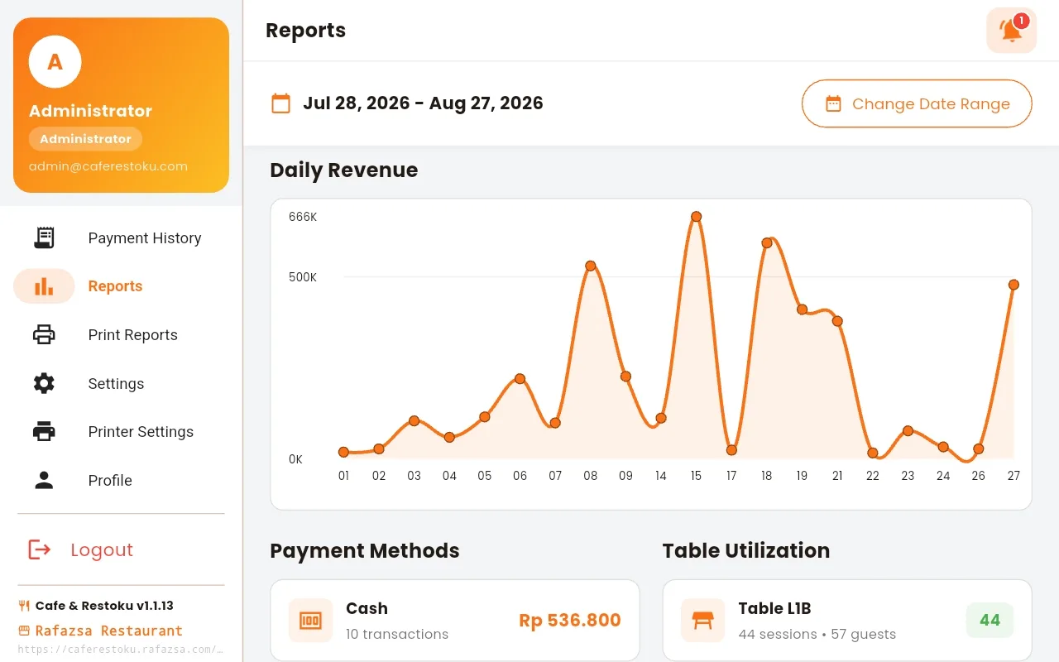1059x662 pixels.
Task: Go to Print Reports
Action: [x=121, y=335]
